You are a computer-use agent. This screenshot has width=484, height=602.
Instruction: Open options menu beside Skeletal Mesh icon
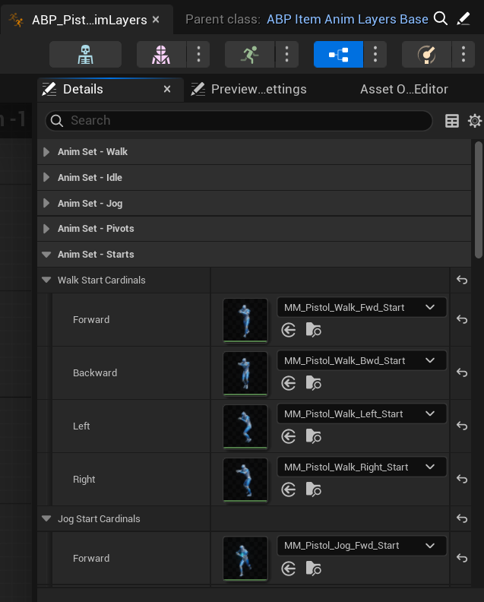[198, 55]
